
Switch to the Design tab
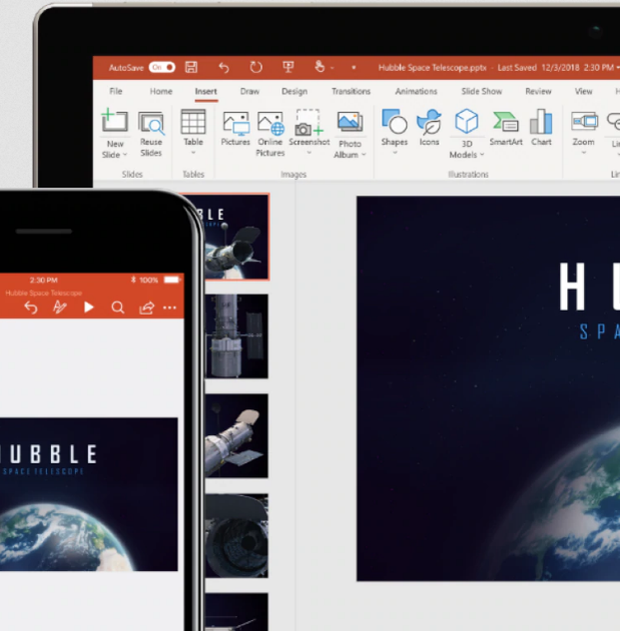pyautogui.click(x=295, y=91)
